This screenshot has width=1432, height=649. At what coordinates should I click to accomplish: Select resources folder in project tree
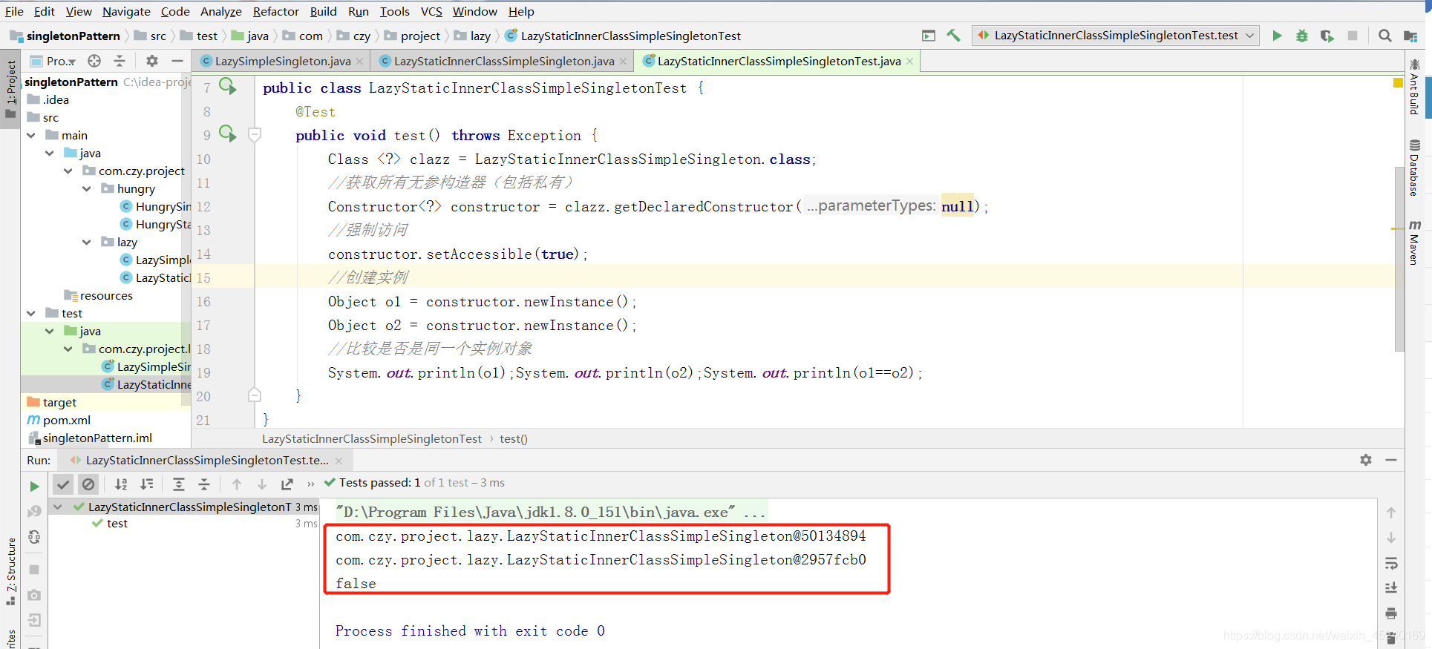pos(106,295)
